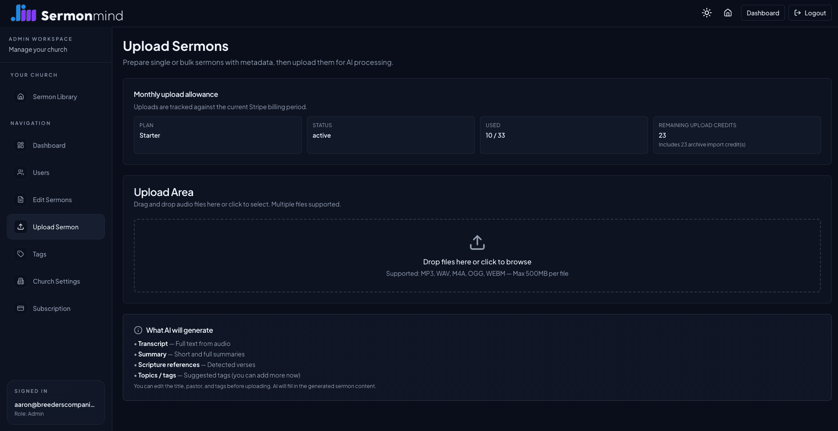Open Edit Sermons page
Screen dimensions: 838x431
56,199
